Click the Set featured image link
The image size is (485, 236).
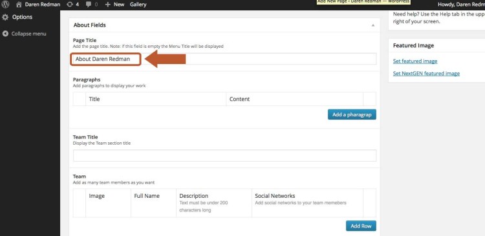pos(415,61)
